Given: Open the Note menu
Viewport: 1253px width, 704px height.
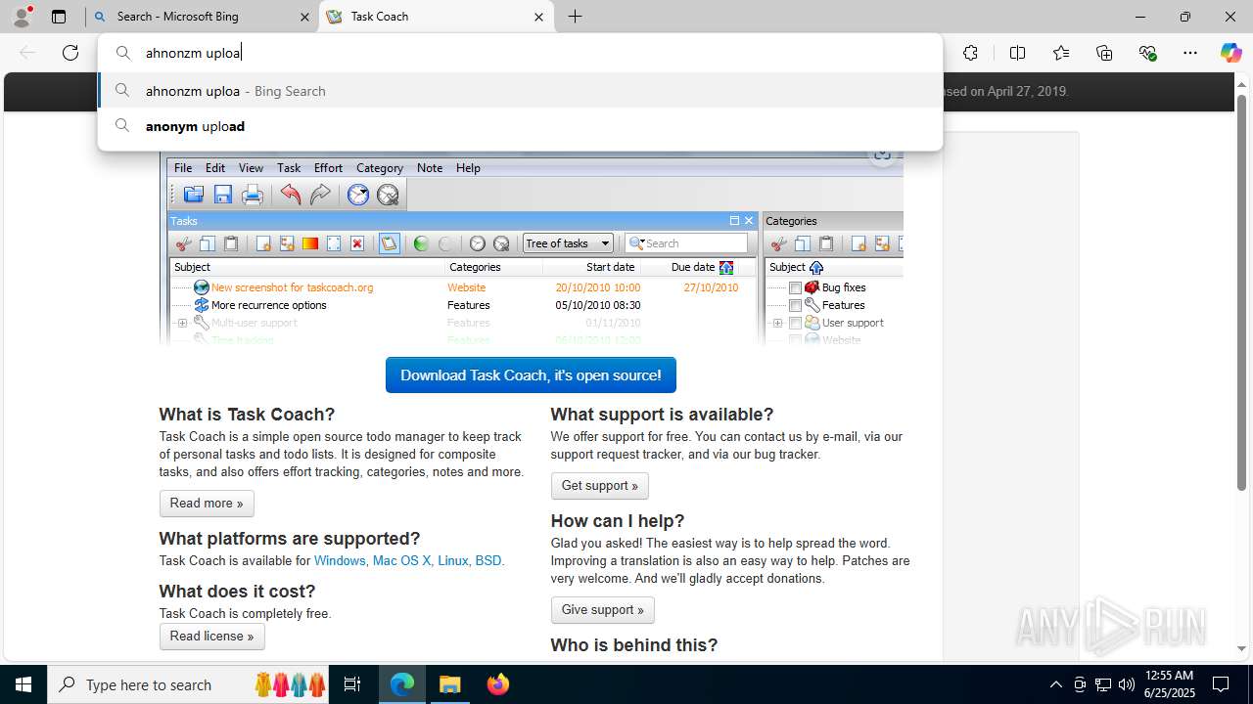Looking at the screenshot, I should tap(430, 168).
